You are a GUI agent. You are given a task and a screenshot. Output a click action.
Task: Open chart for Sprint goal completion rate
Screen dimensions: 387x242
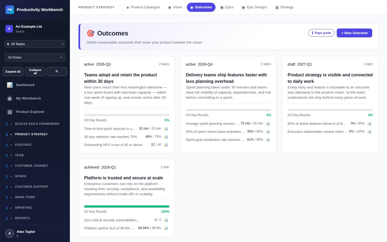click(x=268, y=140)
